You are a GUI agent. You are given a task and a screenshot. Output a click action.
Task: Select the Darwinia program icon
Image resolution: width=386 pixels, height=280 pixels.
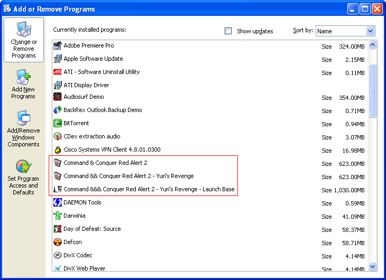tap(58, 216)
